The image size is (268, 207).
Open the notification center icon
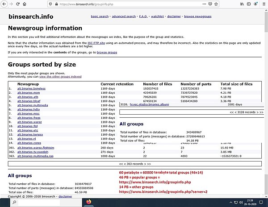point(261,203)
